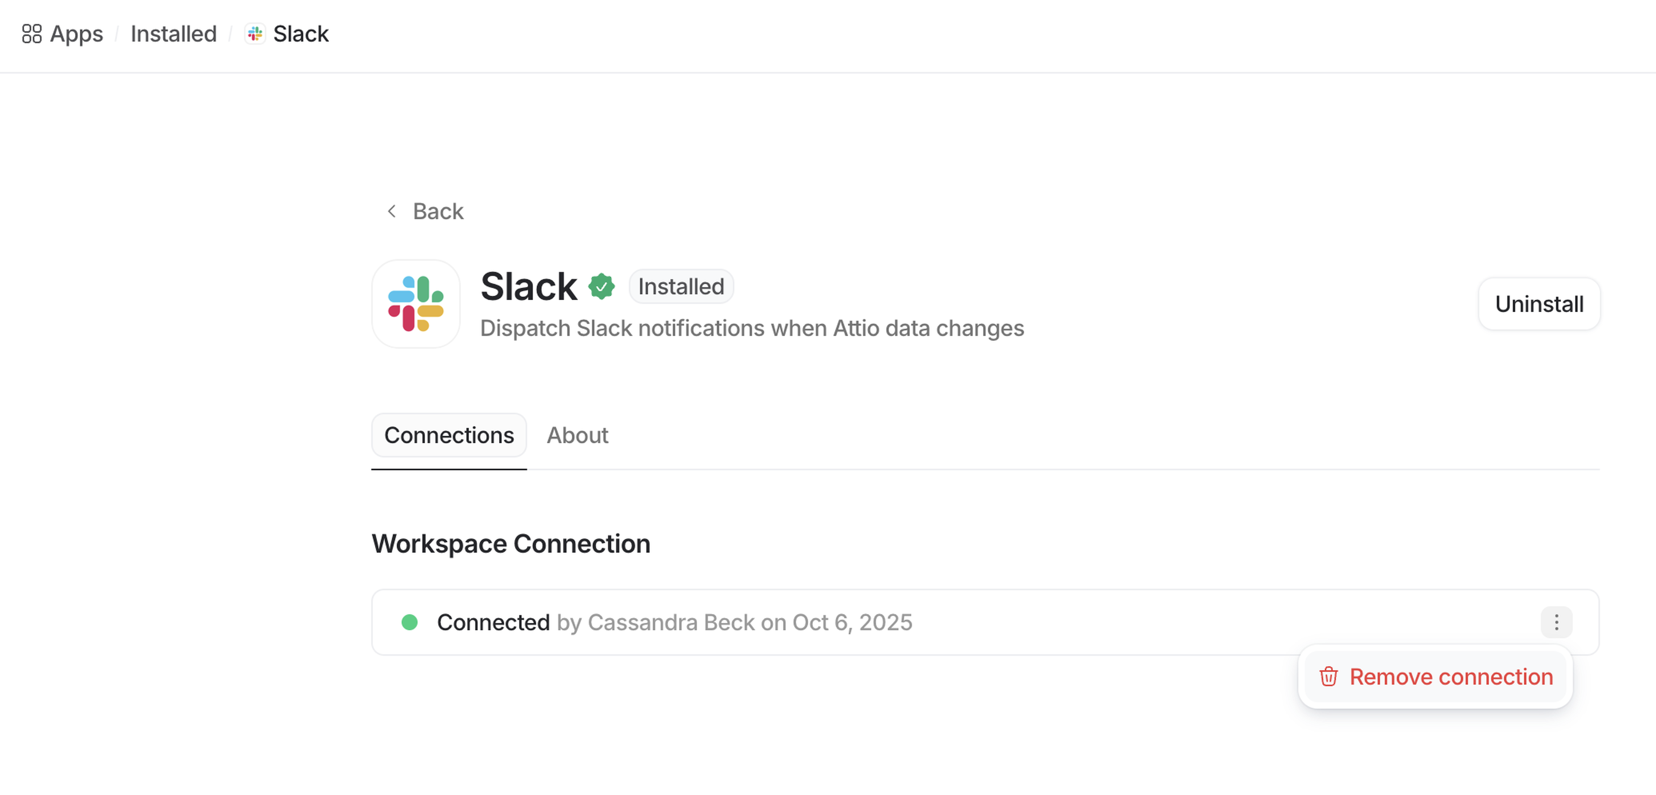Select the large Slack logo icon

coord(416,304)
